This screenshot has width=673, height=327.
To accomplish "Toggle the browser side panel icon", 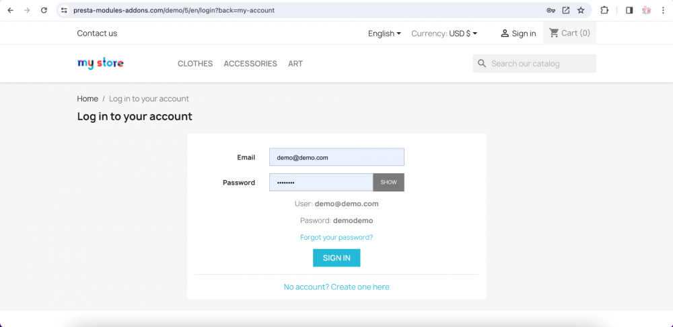I will 629,10.
